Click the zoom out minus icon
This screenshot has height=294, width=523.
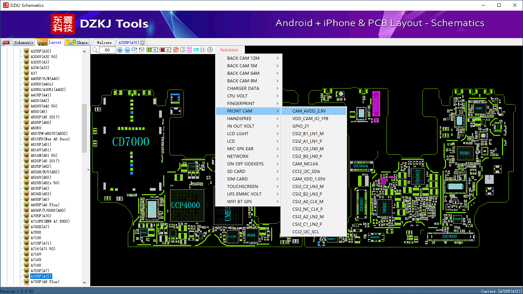pos(127,50)
